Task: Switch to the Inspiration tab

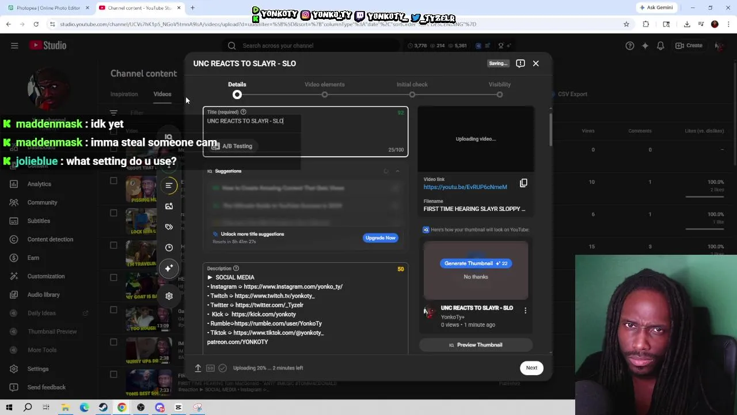Action: point(124,94)
